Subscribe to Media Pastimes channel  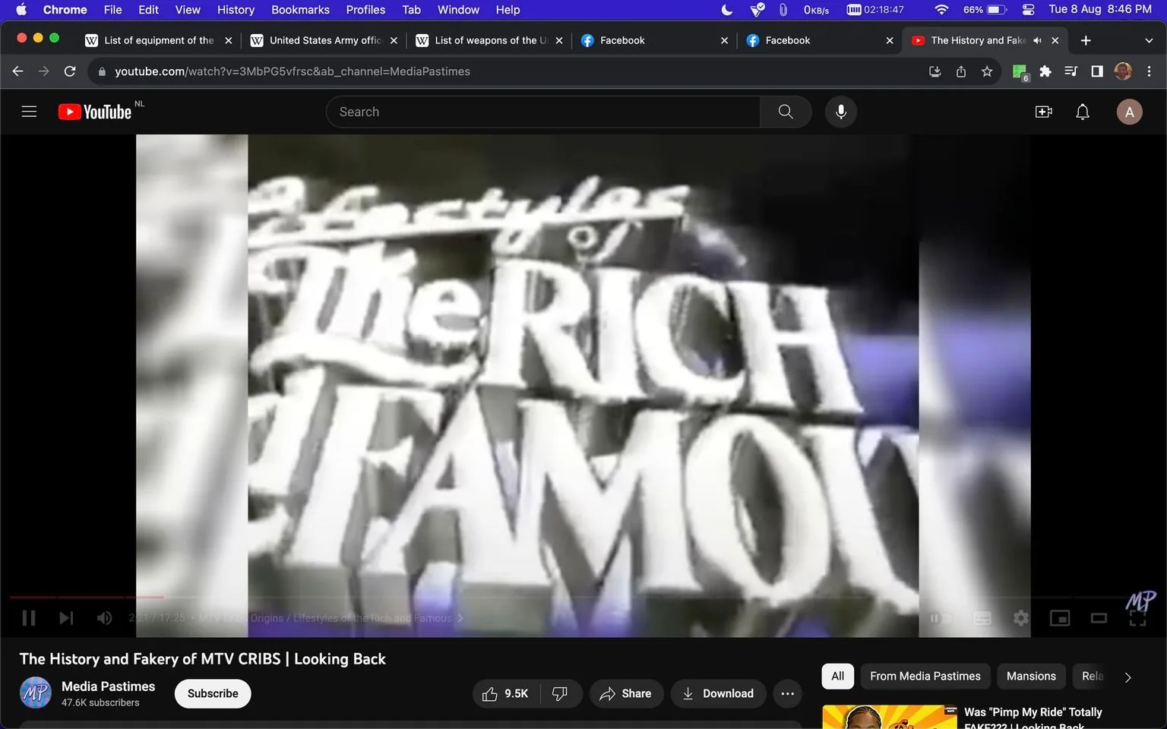(x=213, y=693)
